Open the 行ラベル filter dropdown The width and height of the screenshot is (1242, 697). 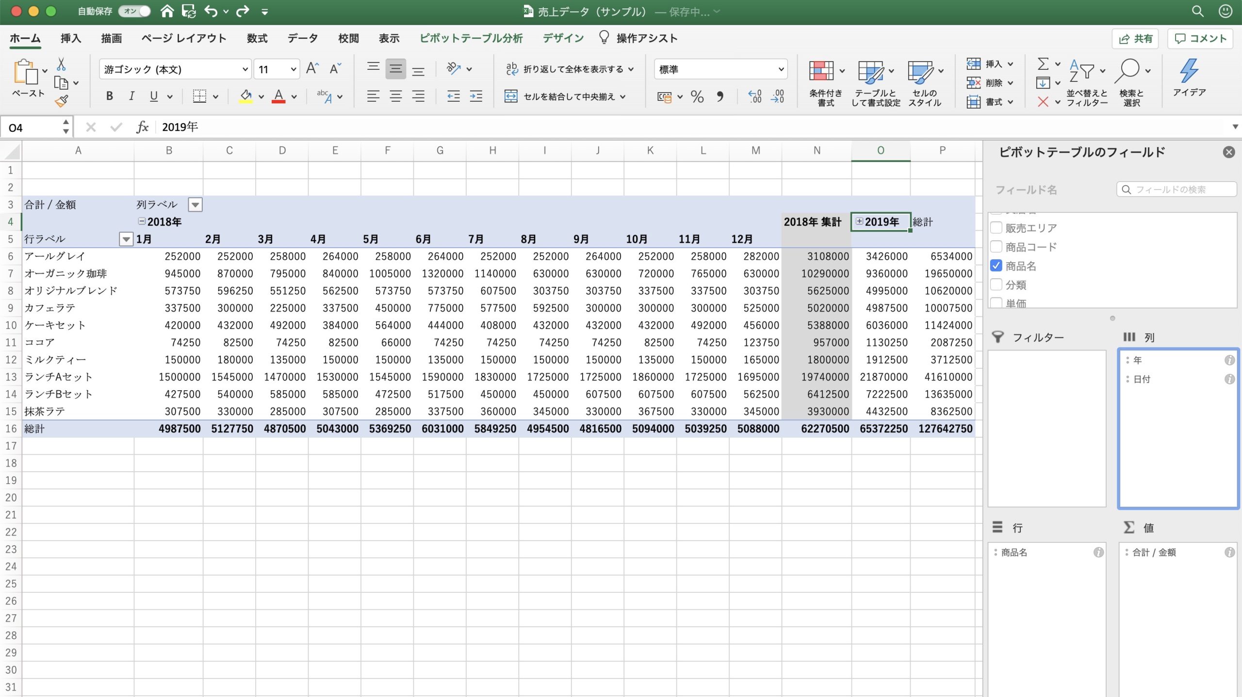(126, 239)
